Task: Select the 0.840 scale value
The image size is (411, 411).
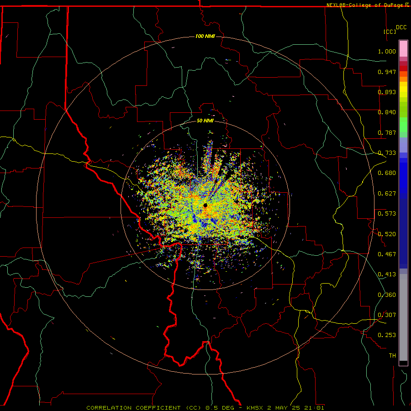Action: tap(387, 112)
